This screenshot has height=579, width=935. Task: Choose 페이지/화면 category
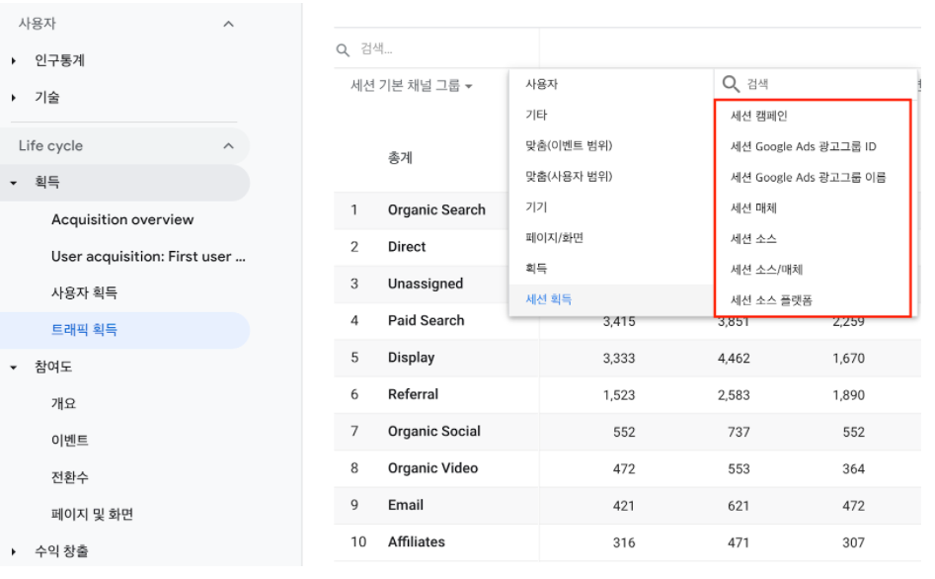pyautogui.click(x=611, y=238)
